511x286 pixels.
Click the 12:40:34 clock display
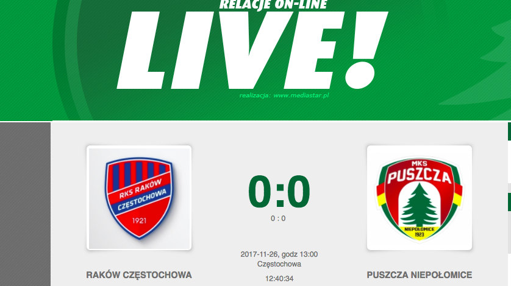pos(279,279)
